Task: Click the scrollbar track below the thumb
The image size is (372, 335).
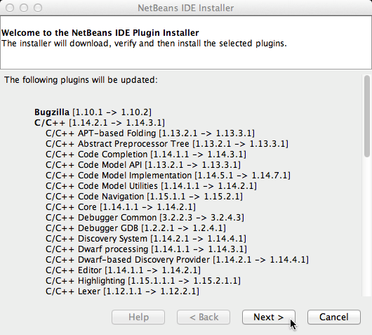Action: [x=367, y=227]
